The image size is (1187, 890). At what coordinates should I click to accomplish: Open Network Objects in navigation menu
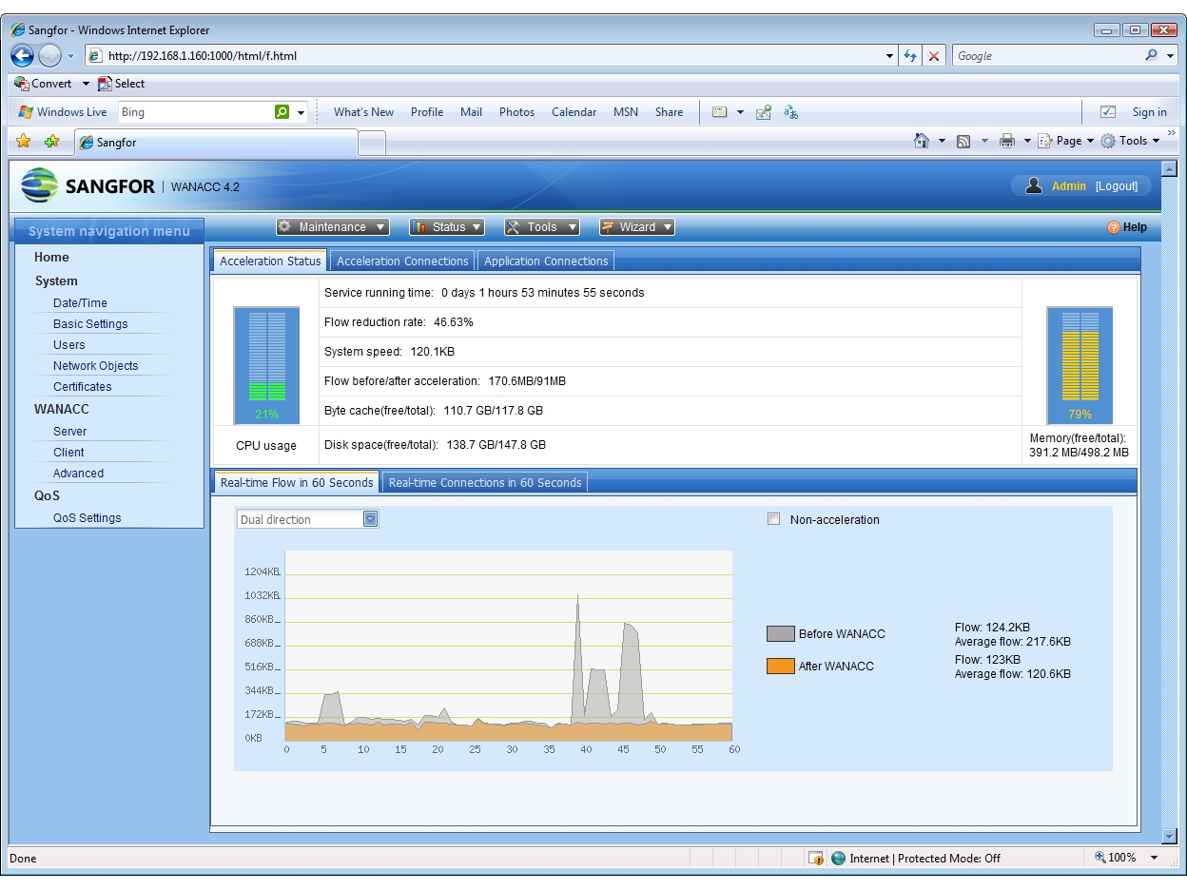[x=95, y=365]
